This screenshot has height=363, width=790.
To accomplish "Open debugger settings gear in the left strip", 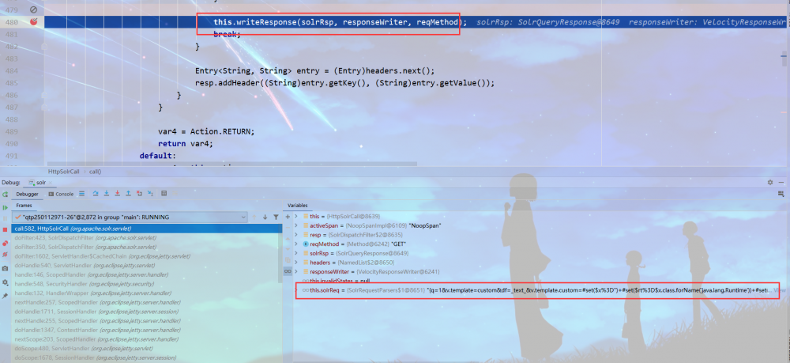I will pos(5,282).
